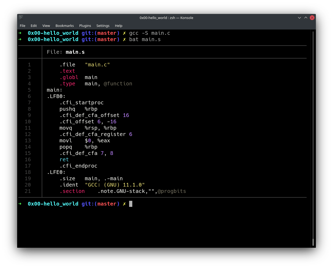The height and width of the screenshot is (268, 333).
Task: Click the command text 'gcc -S main.c'
Action: coord(150,33)
